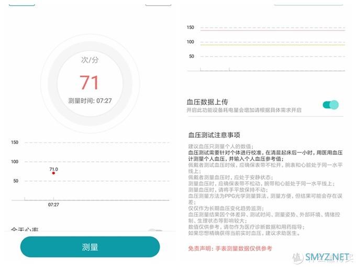Click the 如果您想精确获得当前实时血压 line
356x267 pixels.
[x=244, y=233]
